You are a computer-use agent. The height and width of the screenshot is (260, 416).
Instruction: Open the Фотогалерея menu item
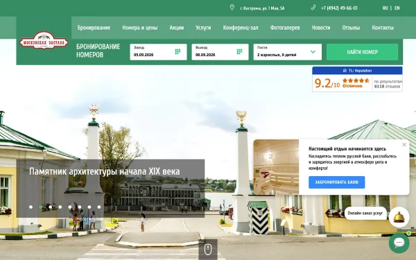coord(285,28)
